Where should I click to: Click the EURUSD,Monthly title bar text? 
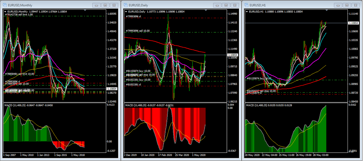pos(20,5)
